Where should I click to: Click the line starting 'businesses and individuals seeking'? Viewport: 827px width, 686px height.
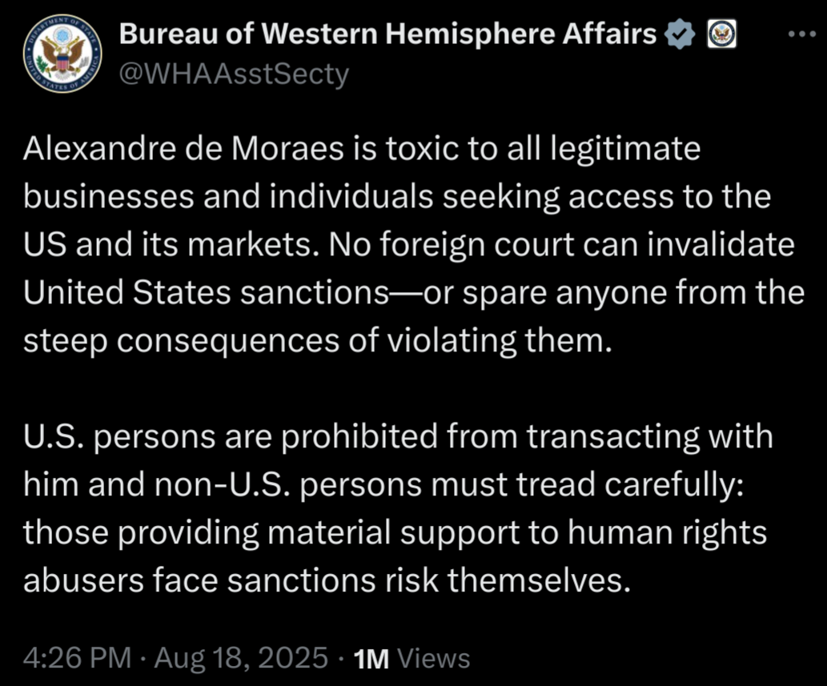click(x=397, y=198)
